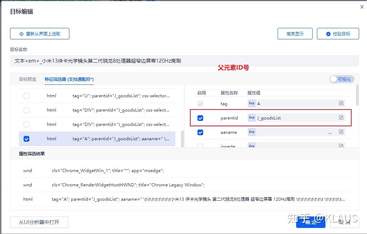The width and height of the screenshot is (367, 234).
Task: Click blue check icon on 校验目标 button
Action: point(328,34)
